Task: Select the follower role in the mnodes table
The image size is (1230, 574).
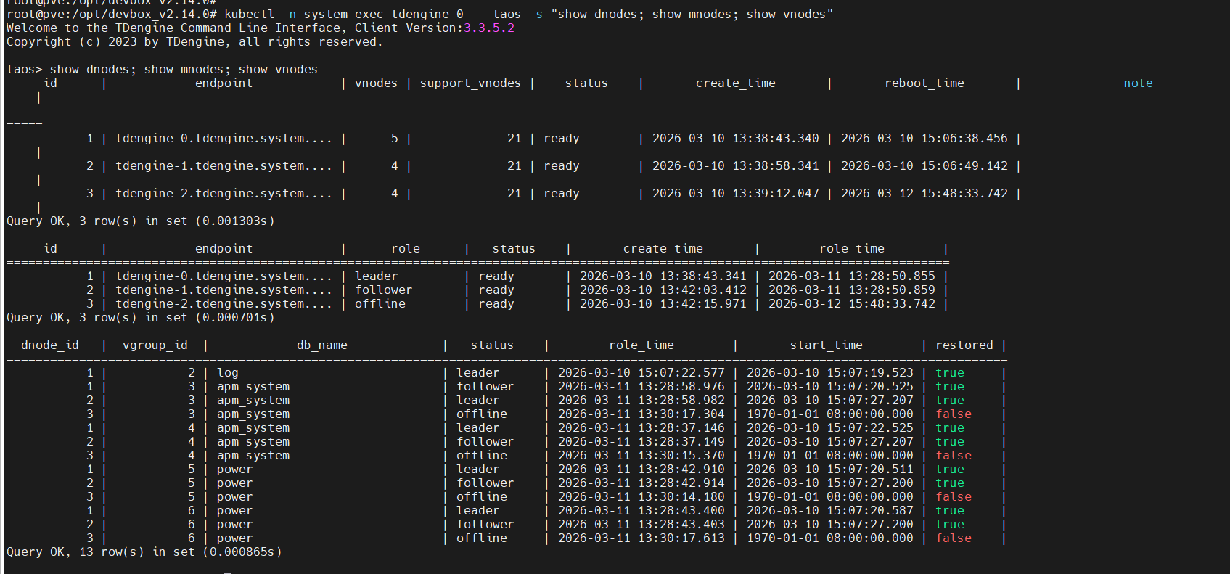Action: tap(383, 290)
